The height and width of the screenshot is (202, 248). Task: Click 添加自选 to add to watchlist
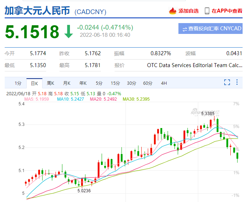point(189,11)
